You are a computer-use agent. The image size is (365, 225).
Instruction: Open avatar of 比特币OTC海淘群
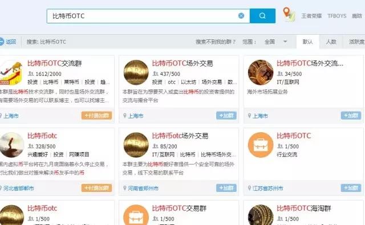pos(261,215)
